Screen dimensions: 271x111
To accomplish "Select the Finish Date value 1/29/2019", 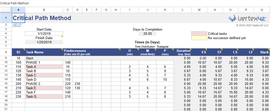I will (x=44, y=42).
